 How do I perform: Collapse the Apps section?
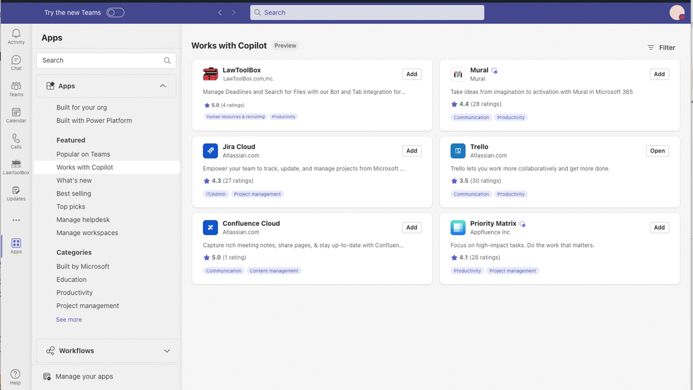point(162,86)
